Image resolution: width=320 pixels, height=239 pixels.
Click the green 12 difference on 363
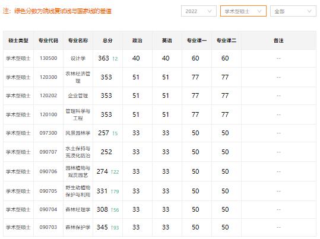pyautogui.click(x=115, y=59)
